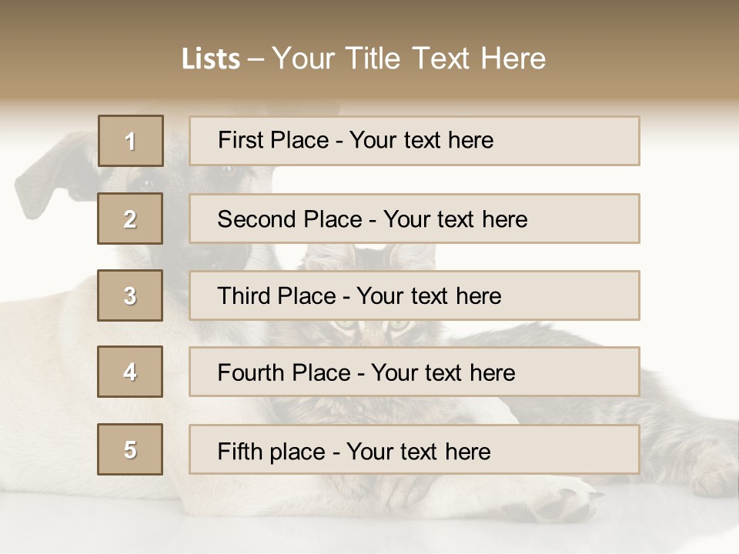
Task: Select the number 4 square
Action: point(130,372)
